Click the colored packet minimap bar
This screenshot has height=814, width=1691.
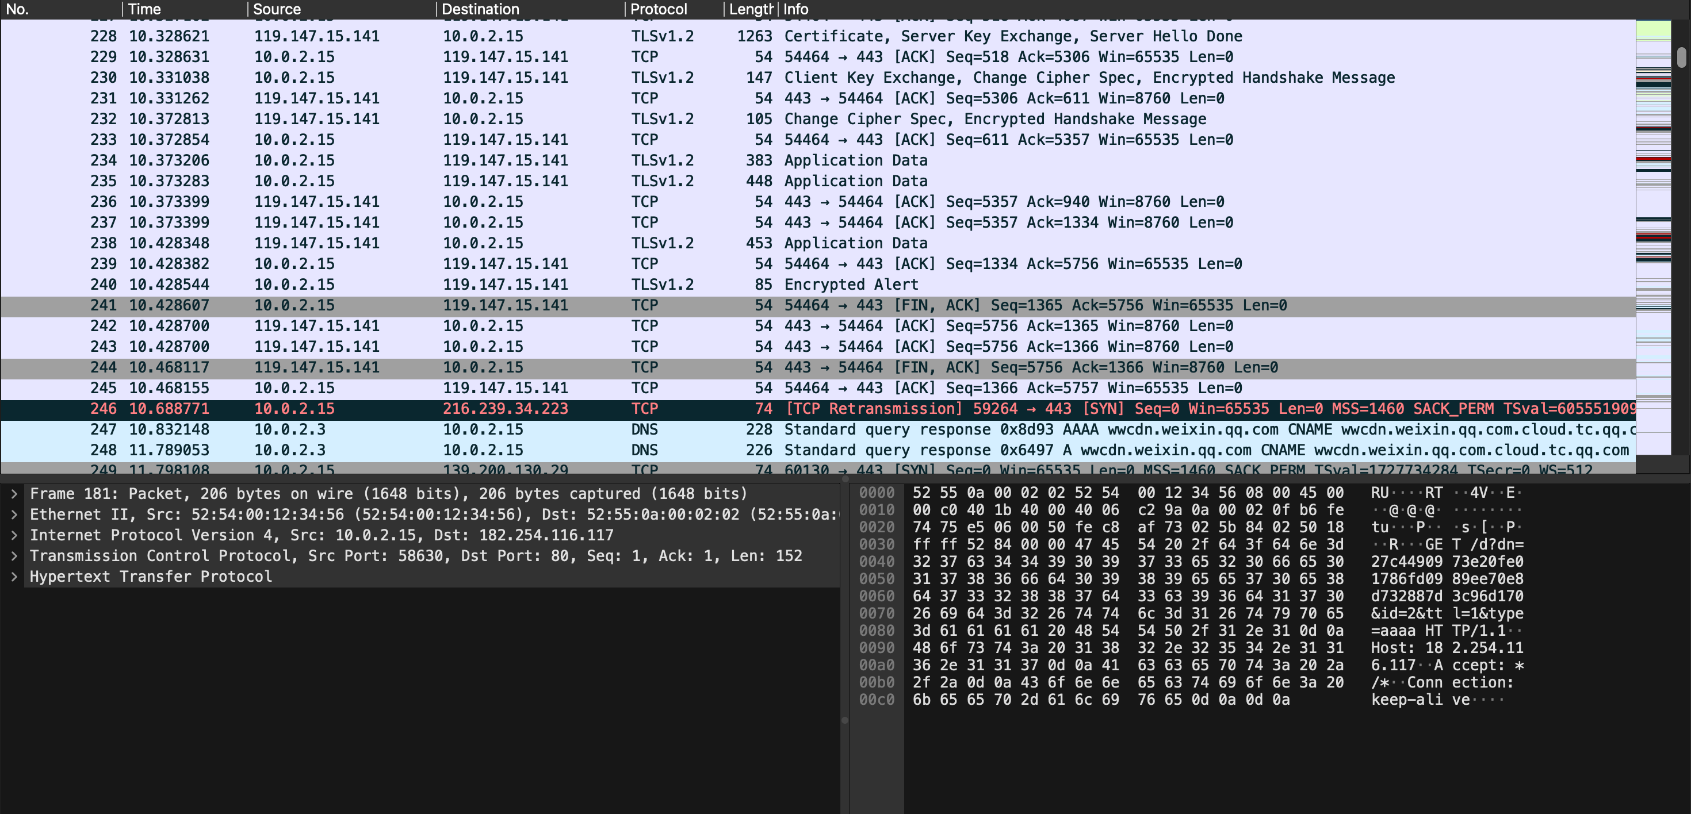[1653, 236]
